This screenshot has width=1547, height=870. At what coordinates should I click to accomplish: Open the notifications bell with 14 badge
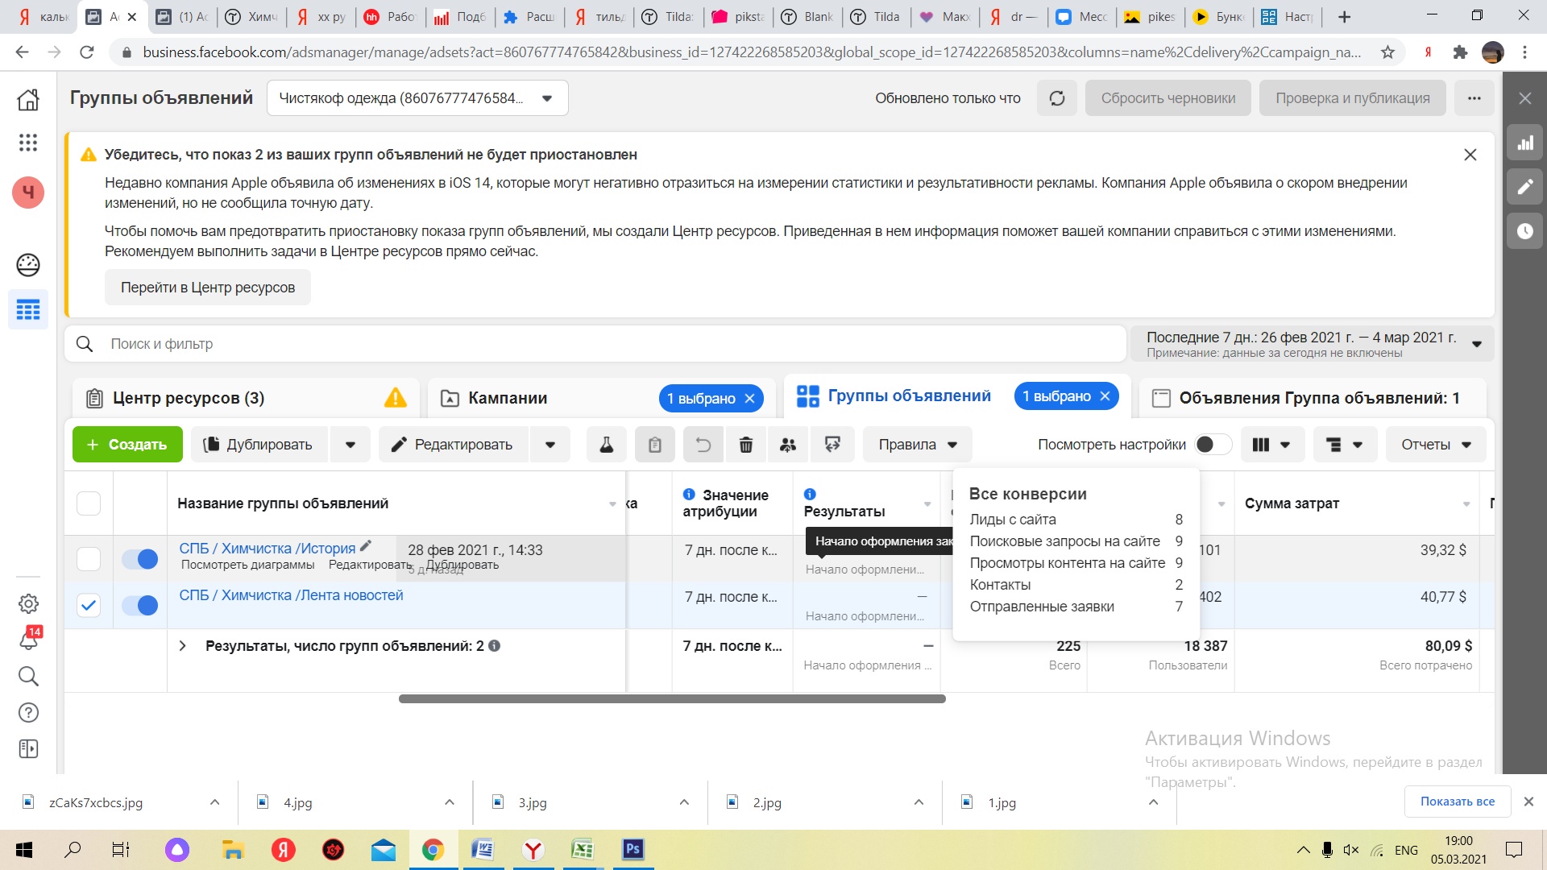28,640
